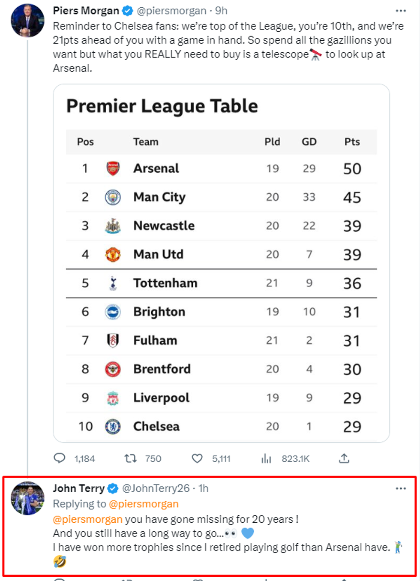The width and height of the screenshot is (420, 581).
Task: Open John Terry's display name link
Action: 78,488
